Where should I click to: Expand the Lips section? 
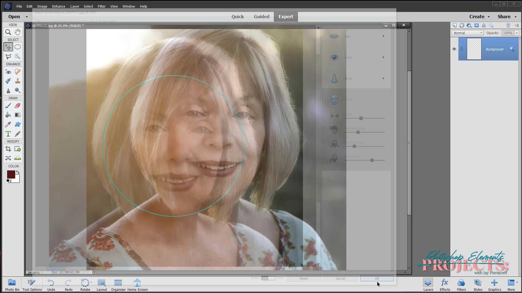click(383, 36)
